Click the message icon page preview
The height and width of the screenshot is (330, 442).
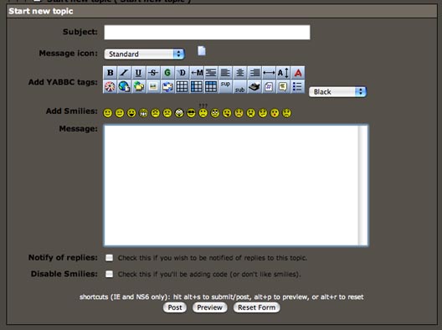coord(202,51)
